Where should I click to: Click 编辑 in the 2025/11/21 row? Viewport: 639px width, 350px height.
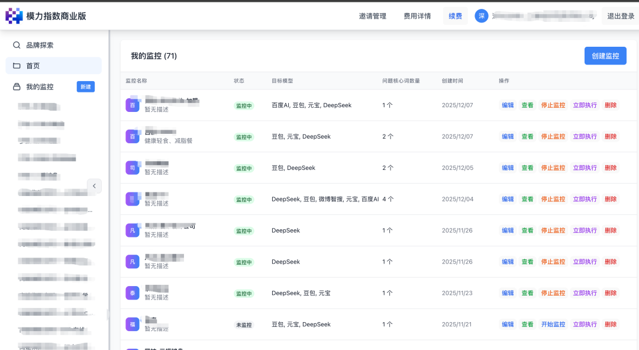pos(508,325)
